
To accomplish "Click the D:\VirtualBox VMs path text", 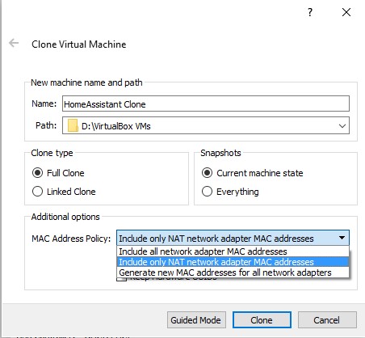I will (116, 126).
